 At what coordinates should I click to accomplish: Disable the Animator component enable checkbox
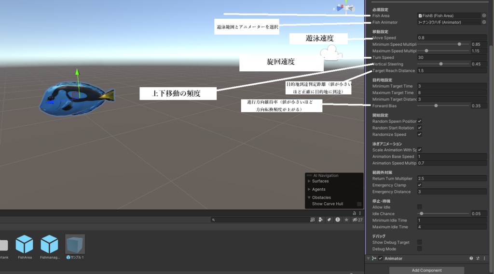[380, 258]
